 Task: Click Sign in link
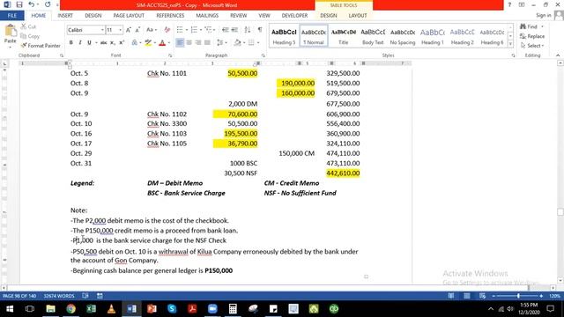click(543, 16)
